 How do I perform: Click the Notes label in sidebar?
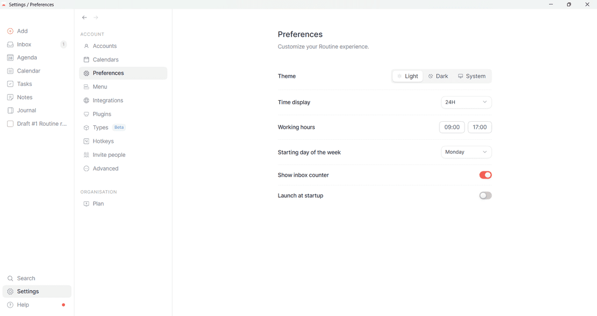[x=25, y=98]
